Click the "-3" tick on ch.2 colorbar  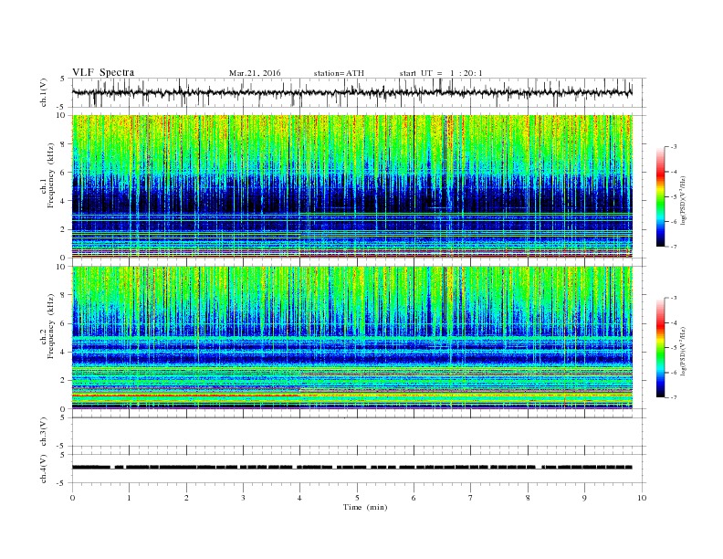coord(674,298)
